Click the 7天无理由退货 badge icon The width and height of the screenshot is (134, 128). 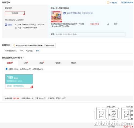coord(65,13)
